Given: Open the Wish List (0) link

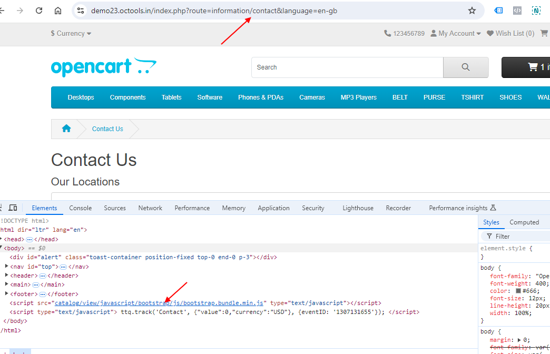Looking at the screenshot, I should tap(510, 33).
